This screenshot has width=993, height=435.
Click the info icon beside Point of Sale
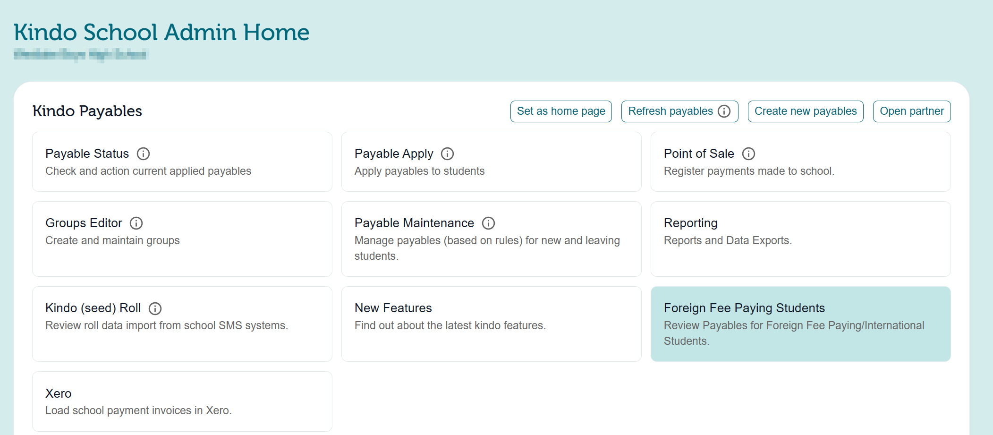[x=748, y=154]
